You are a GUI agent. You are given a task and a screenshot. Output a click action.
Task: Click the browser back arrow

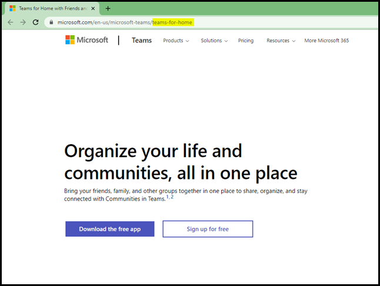10,22
